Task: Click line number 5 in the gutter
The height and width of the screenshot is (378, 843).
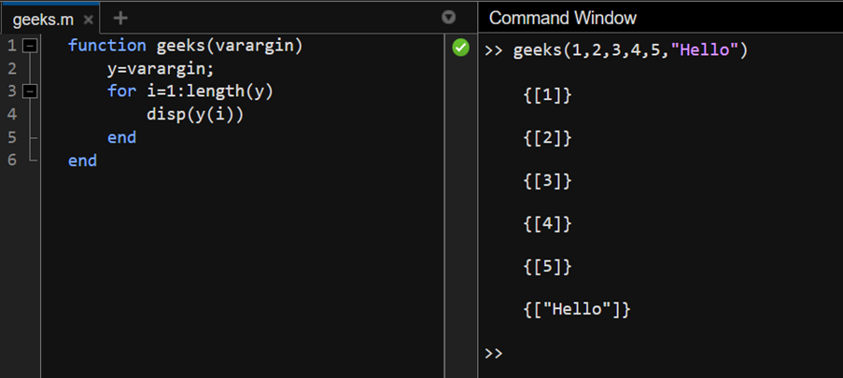Action: pyautogui.click(x=11, y=137)
